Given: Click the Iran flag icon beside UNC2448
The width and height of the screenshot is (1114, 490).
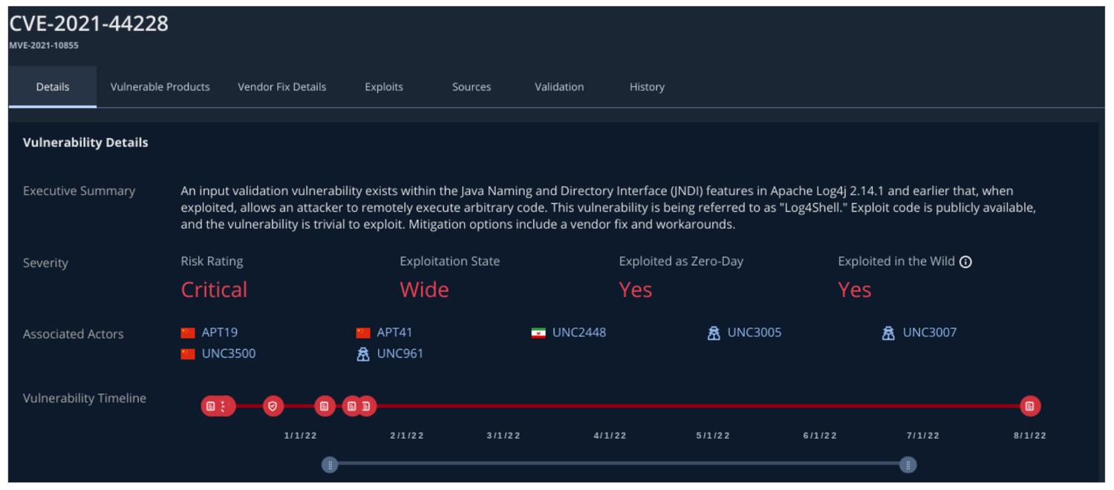Looking at the screenshot, I should click(x=538, y=333).
